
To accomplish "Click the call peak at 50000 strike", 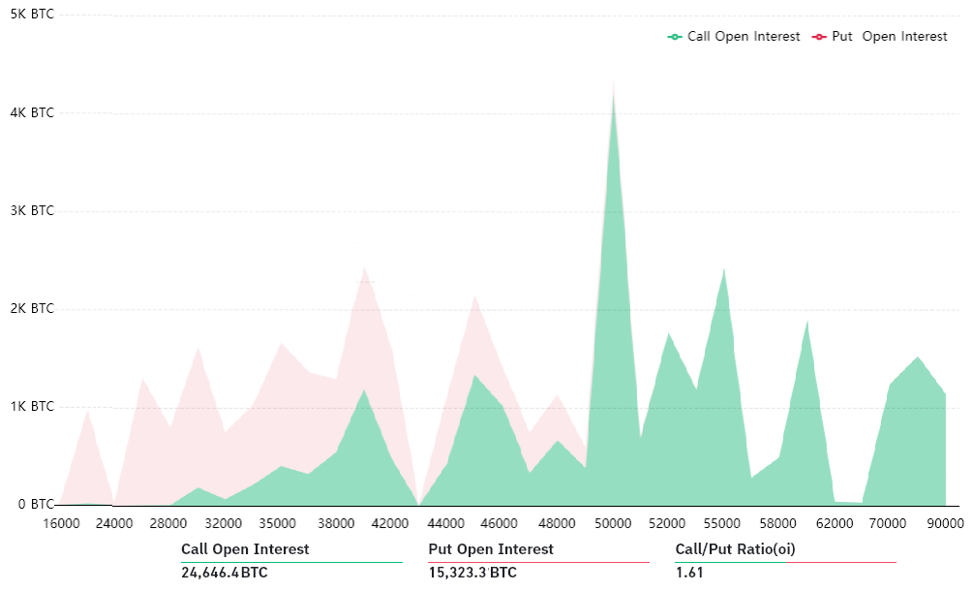I will [x=613, y=109].
